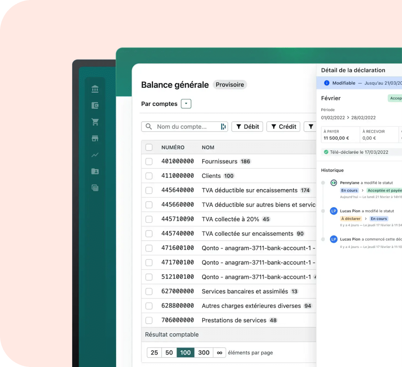Sort by NOM column header
The height and width of the screenshot is (367, 402).
pos(208,147)
